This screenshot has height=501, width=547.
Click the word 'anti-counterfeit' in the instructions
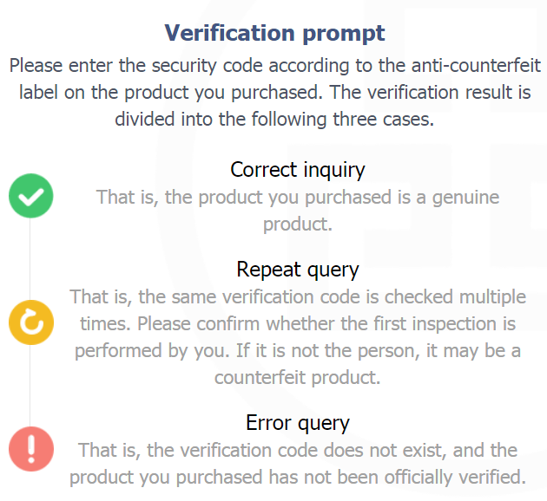click(476, 66)
